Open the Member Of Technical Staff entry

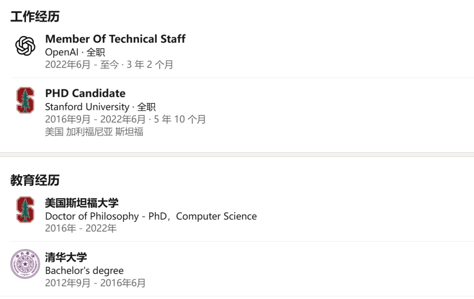(x=115, y=39)
